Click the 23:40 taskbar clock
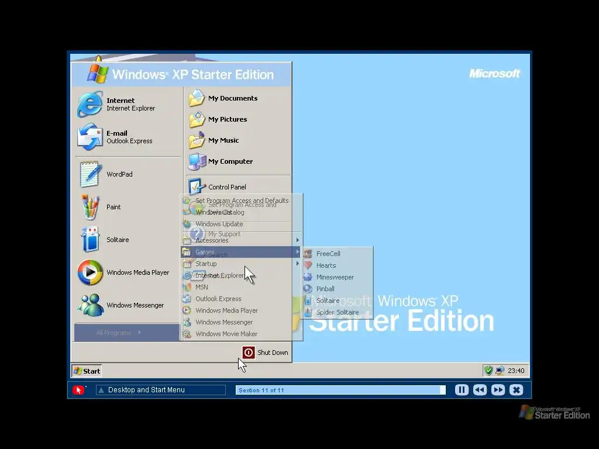Viewport: 599px width, 449px height. click(x=516, y=371)
